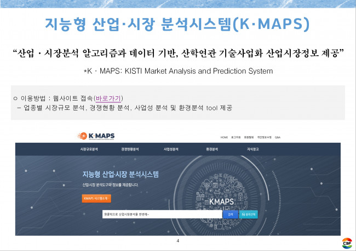Open the 회원탈퇴 link
Image resolution: width=356 pixels, height=251 pixels.
[249, 137]
